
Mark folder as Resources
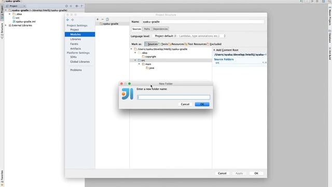pyautogui.click(x=176, y=44)
